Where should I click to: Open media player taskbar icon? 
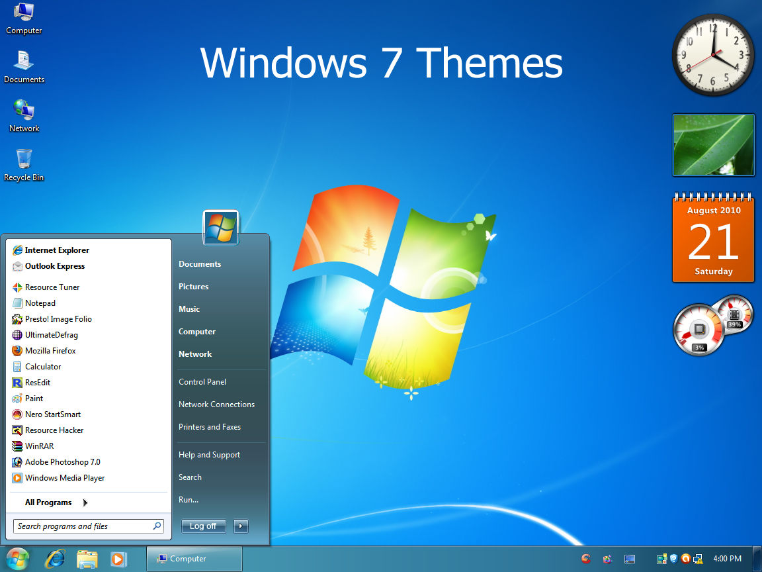pos(118,559)
